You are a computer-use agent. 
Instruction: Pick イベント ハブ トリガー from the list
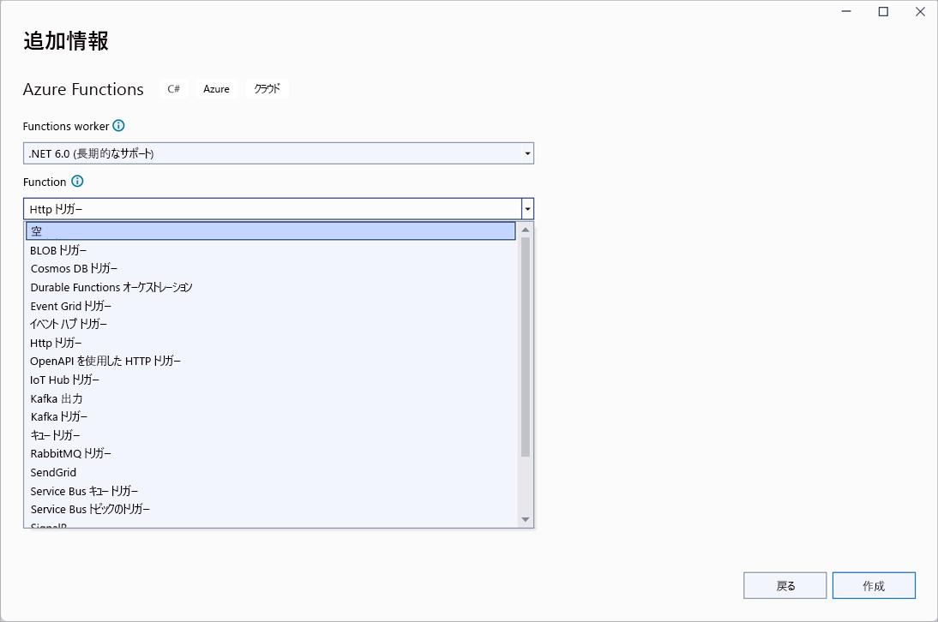(x=270, y=325)
